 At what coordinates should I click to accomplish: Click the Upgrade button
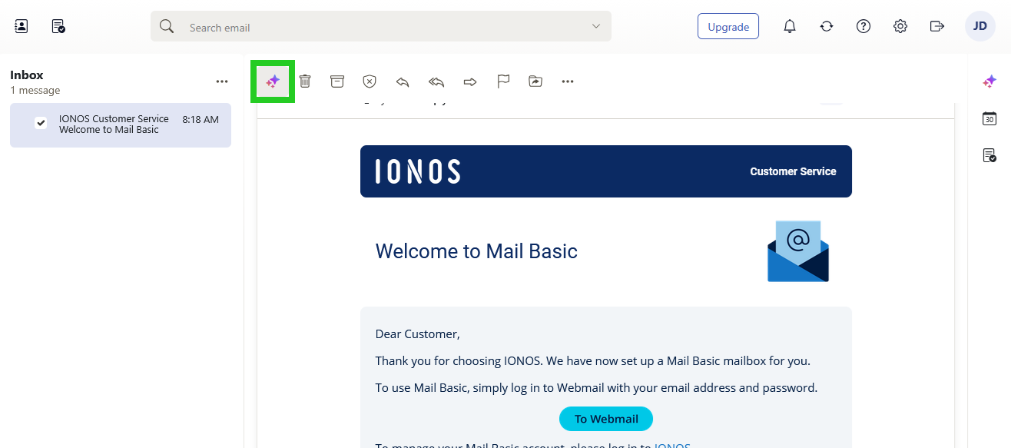pyautogui.click(x=728, y=25)
